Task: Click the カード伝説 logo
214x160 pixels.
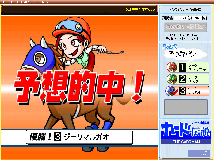Action: [185, 130]
